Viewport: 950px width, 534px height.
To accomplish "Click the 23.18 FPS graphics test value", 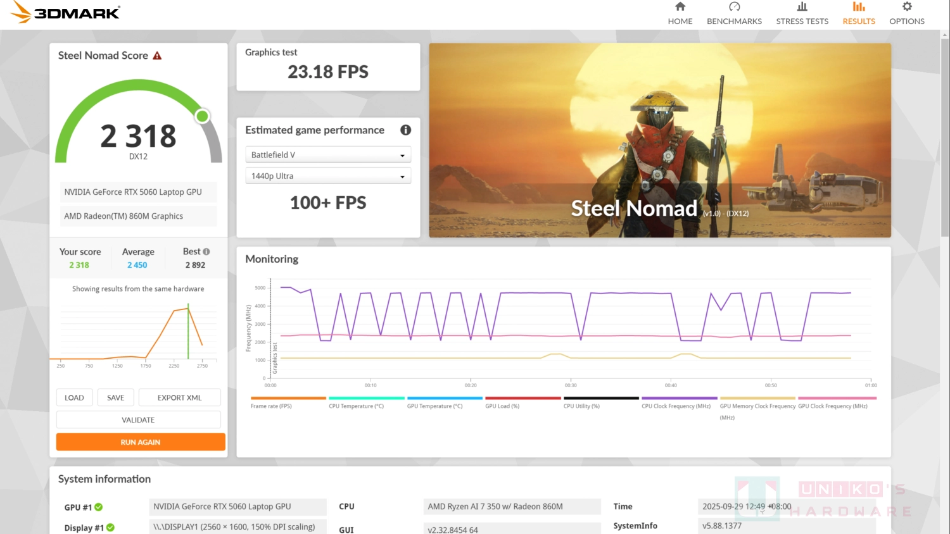I will [x=328, y=72].
